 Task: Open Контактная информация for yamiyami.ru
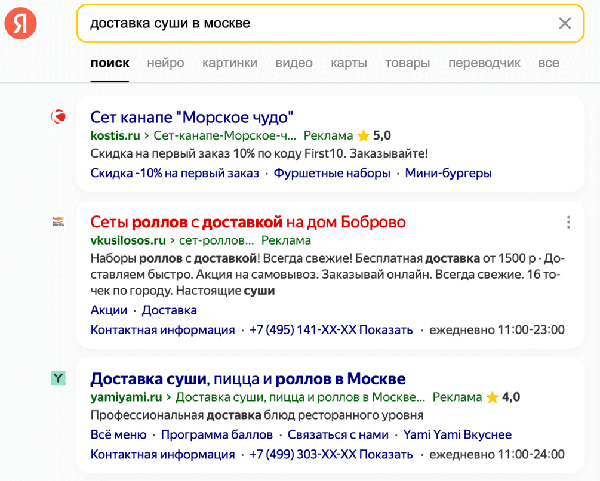162,454
